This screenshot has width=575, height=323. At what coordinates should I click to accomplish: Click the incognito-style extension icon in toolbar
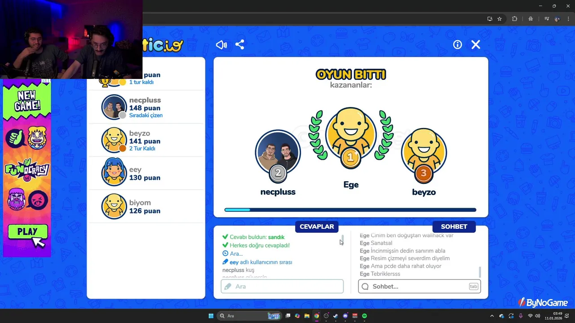[531, 19]
